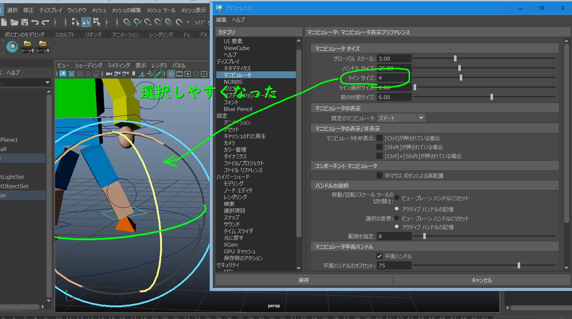Select 選択の変更 ビュー プレーン ハンドルにリセット radio
Viewport: 572px width, 319px height.
point(397,218)
